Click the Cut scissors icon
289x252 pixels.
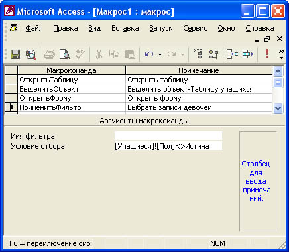coord(99,54)
